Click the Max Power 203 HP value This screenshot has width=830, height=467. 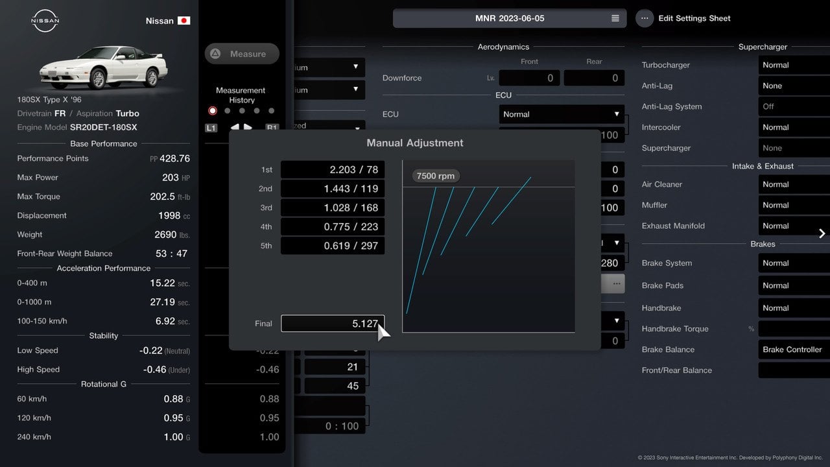pos(176,177)
